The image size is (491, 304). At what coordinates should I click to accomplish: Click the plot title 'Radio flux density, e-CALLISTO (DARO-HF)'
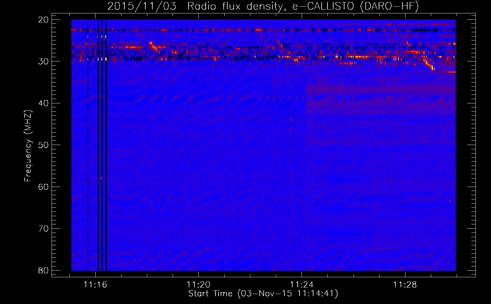(x=303, y=6)
